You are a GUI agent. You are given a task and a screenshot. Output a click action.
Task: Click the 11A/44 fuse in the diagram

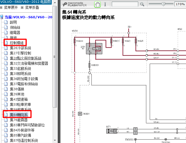[x=75, y=41]
